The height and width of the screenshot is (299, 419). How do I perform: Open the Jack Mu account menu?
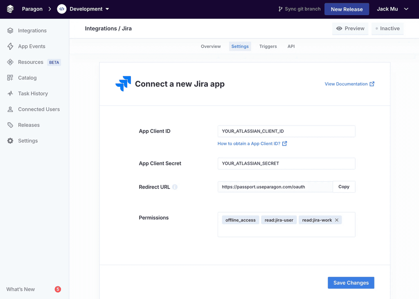(x=392, y=9)
